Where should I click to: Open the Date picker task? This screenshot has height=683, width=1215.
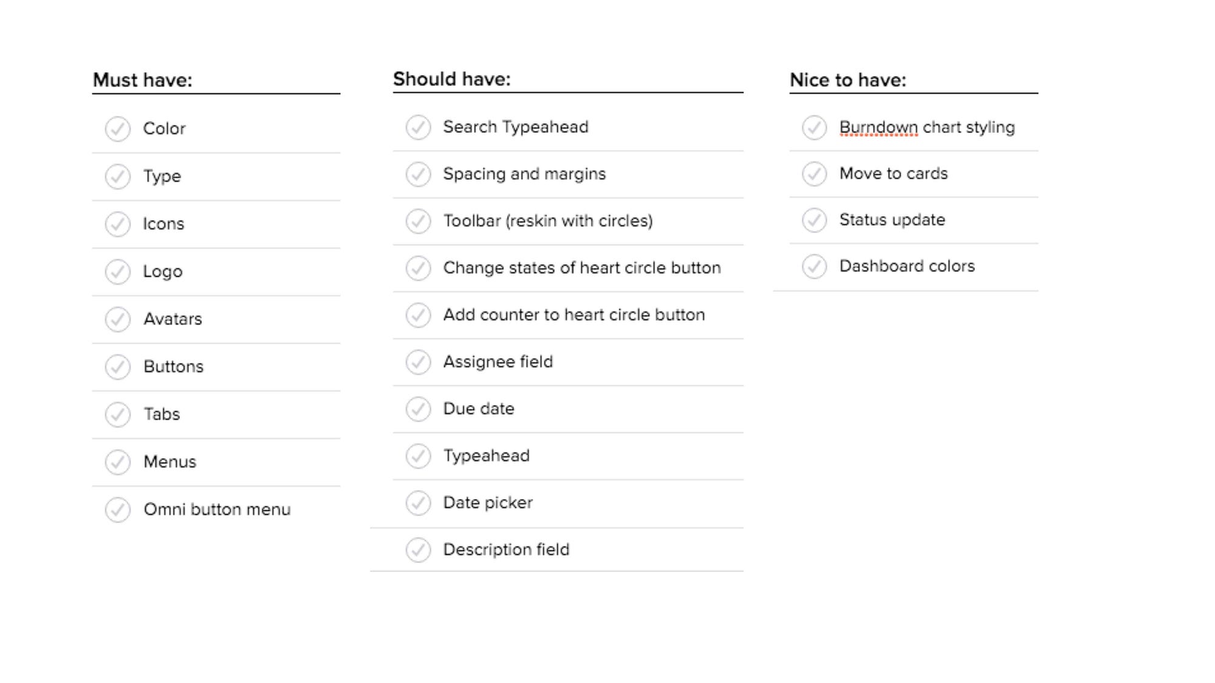488,503
